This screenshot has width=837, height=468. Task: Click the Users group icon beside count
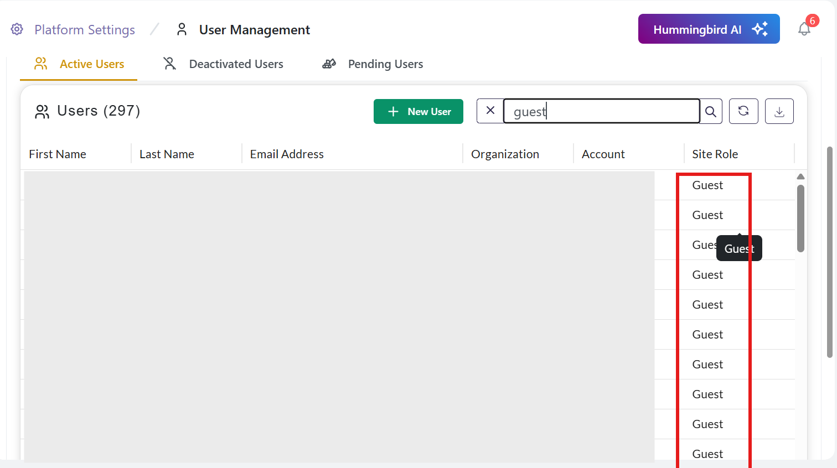pos(42,112)
